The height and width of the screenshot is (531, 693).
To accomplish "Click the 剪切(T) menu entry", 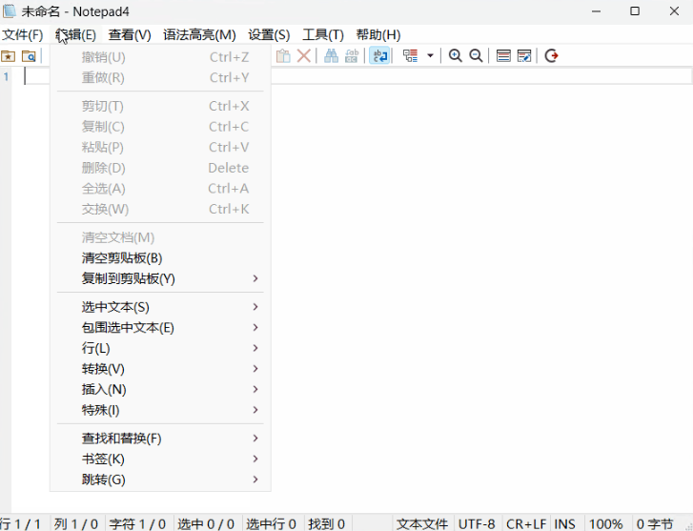I will [x=160, y=106].
